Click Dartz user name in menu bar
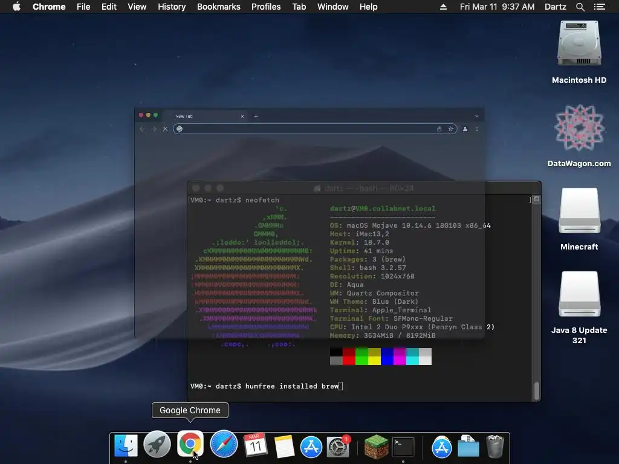 click(555, 7)
